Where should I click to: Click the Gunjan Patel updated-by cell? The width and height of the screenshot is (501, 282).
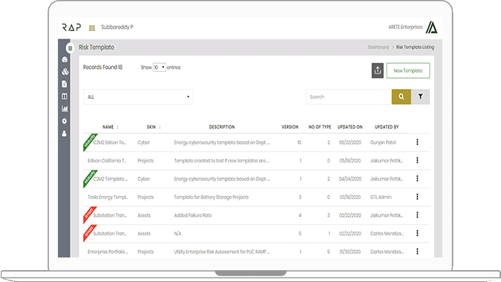(383, 142)
